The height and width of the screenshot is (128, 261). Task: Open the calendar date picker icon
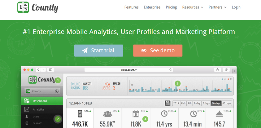pyautogui.click(x=167, y=103)
